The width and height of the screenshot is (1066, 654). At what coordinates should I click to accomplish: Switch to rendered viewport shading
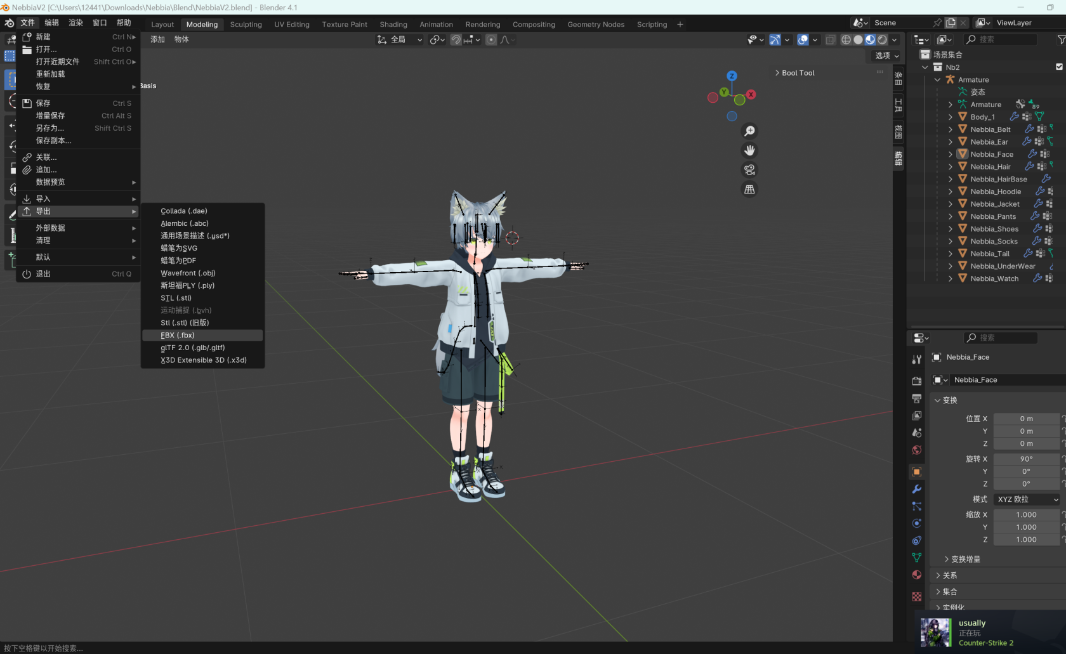(x=882, y=39)
